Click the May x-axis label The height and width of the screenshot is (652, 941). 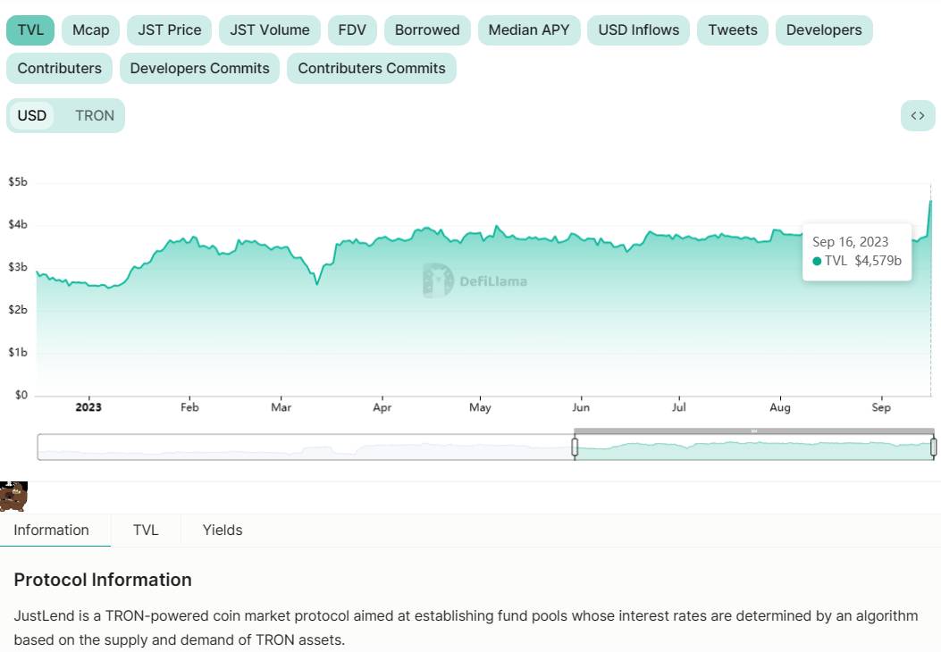point(480,408)
